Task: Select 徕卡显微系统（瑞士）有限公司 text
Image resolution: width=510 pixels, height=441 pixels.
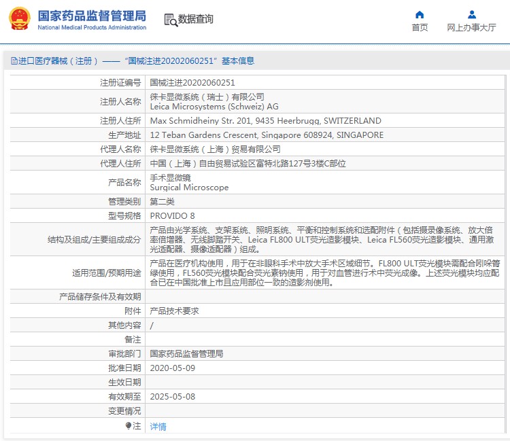Action: pos(207,97)
